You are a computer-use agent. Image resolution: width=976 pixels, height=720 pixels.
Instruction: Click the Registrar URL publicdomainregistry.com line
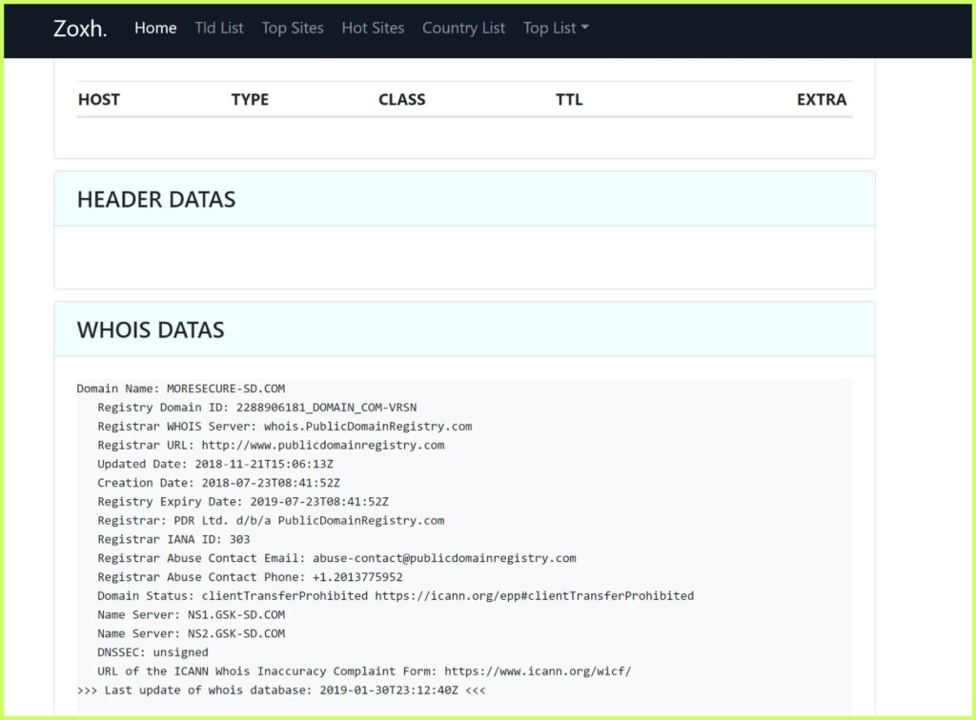coord(271,445)
